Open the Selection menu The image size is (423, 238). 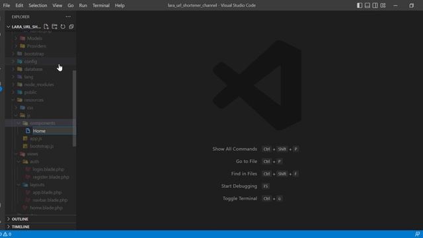pos(38,5)
